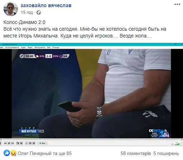Open the profile link заховайло вячеслав
183x160 pixels.
pos(46,5)
